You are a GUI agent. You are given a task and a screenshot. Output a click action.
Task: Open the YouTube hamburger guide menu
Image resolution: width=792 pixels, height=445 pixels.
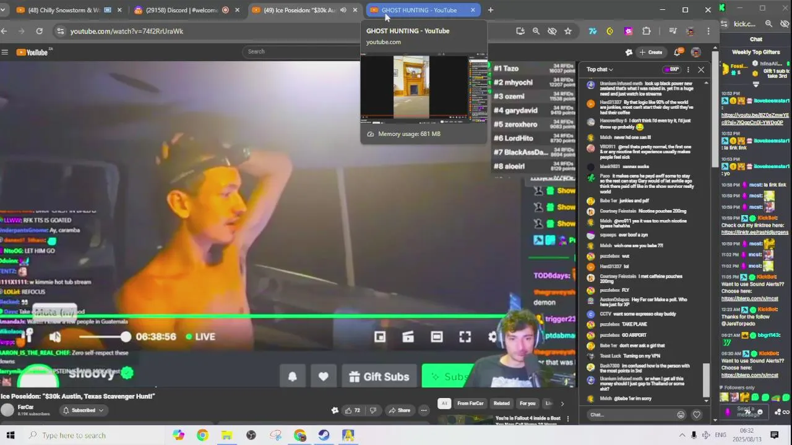tap(4, 52)
